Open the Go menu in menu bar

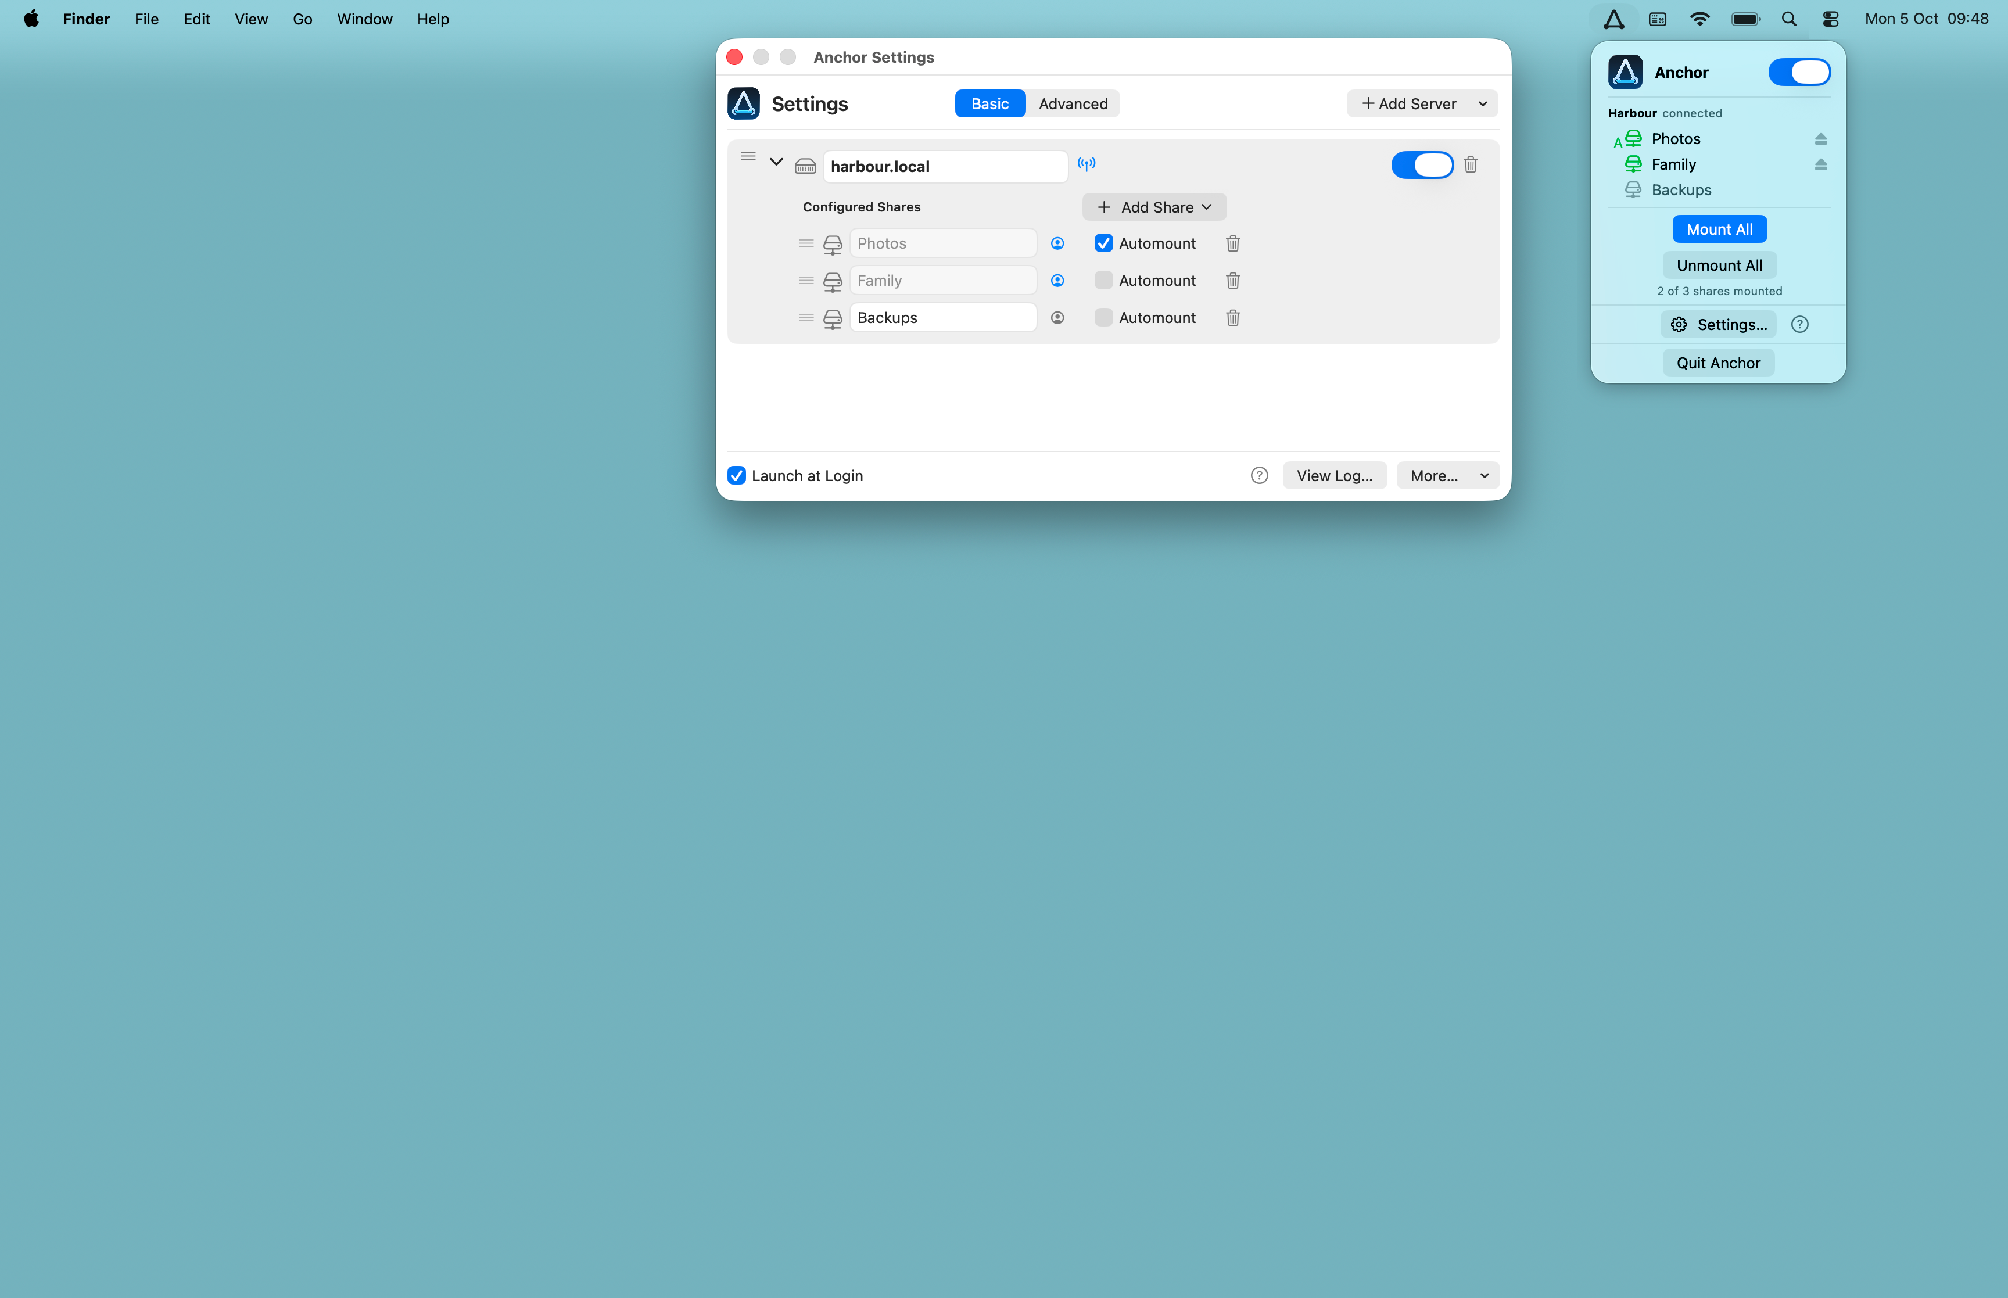(303, 19)
